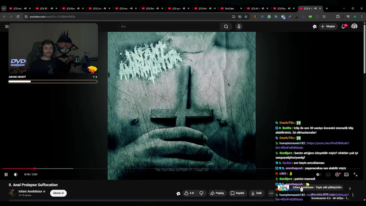Viewport: 366px width, 206px height.
Task: Dislike the video with thumbs down
Action: pyautogui.click(x=201, y=193)
